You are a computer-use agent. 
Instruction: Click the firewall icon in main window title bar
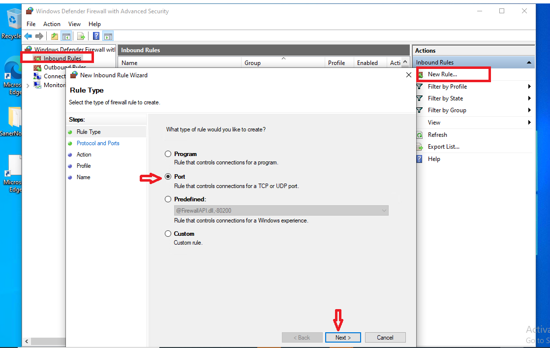click(x=30, y=11)
